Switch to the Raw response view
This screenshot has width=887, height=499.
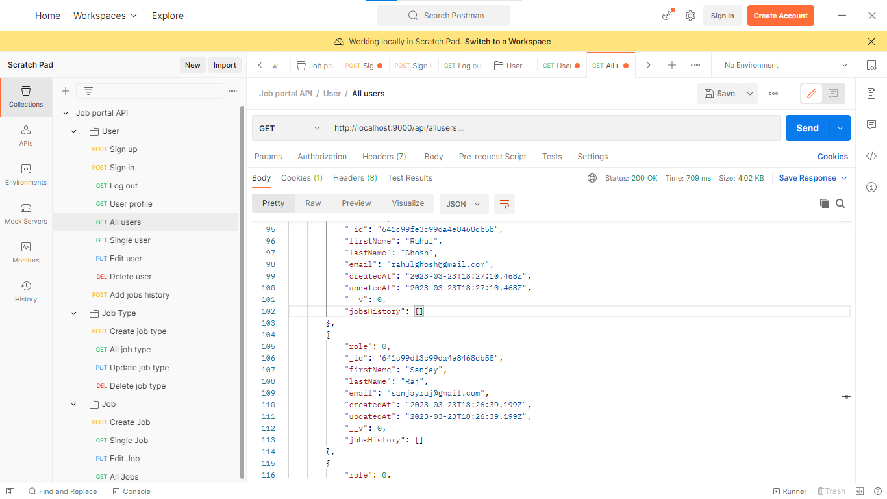click(313, 203)
